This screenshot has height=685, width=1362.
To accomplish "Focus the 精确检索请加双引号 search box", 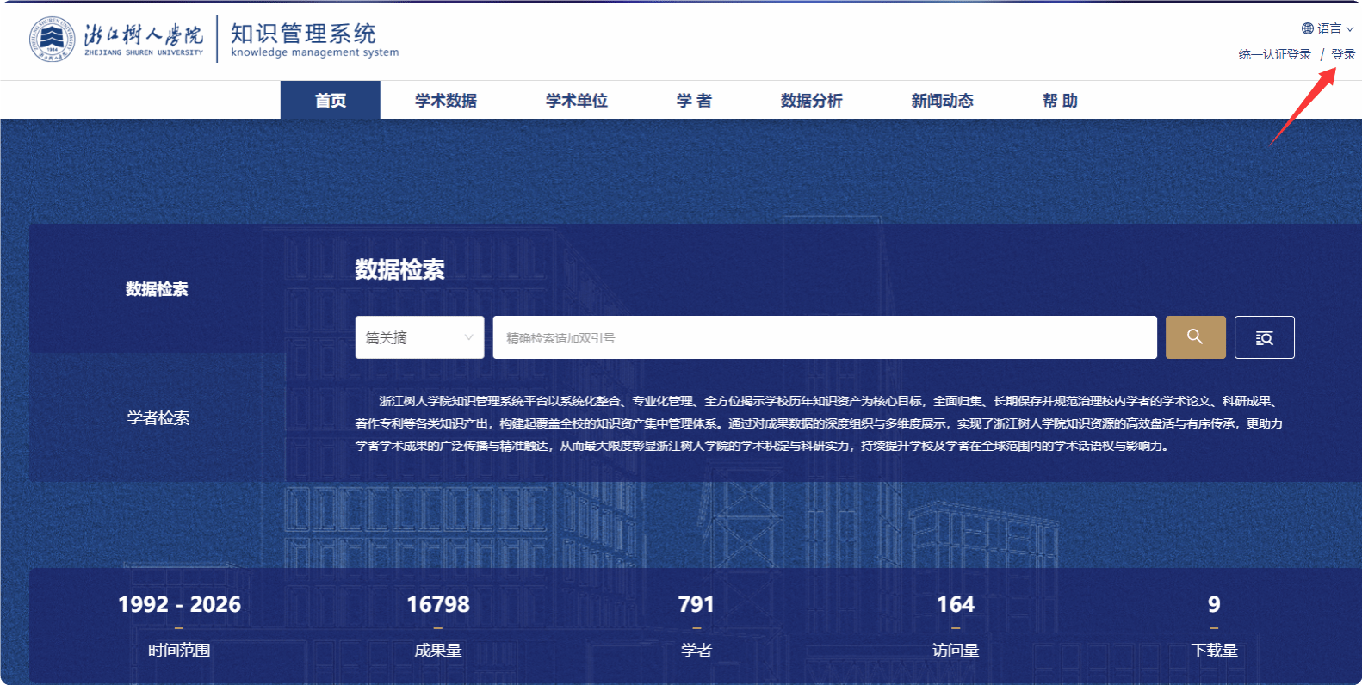I will (824, 337).
